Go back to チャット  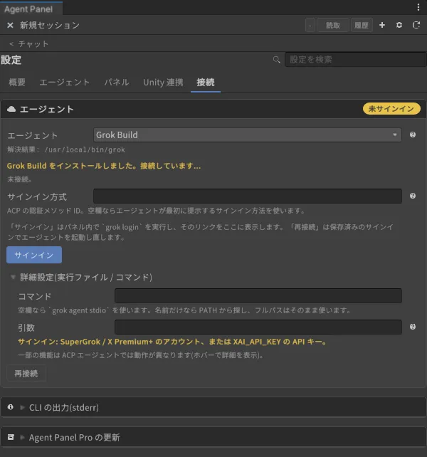(x=29, y=44)
